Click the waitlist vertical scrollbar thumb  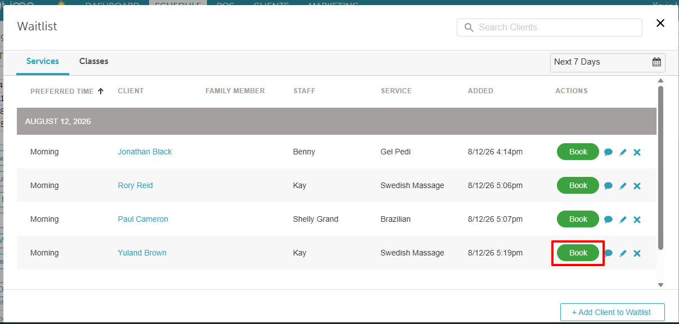(x=660, y=167)
